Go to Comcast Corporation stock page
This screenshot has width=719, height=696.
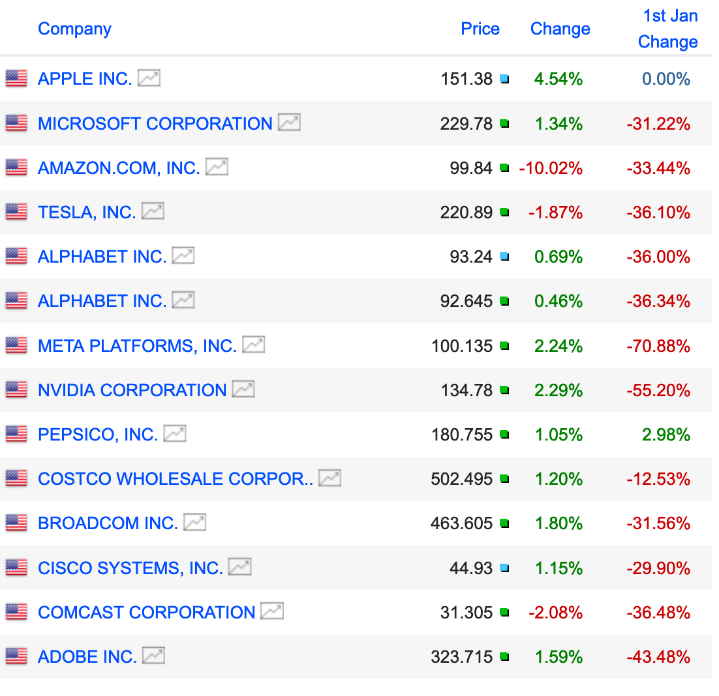coord(146,613)
